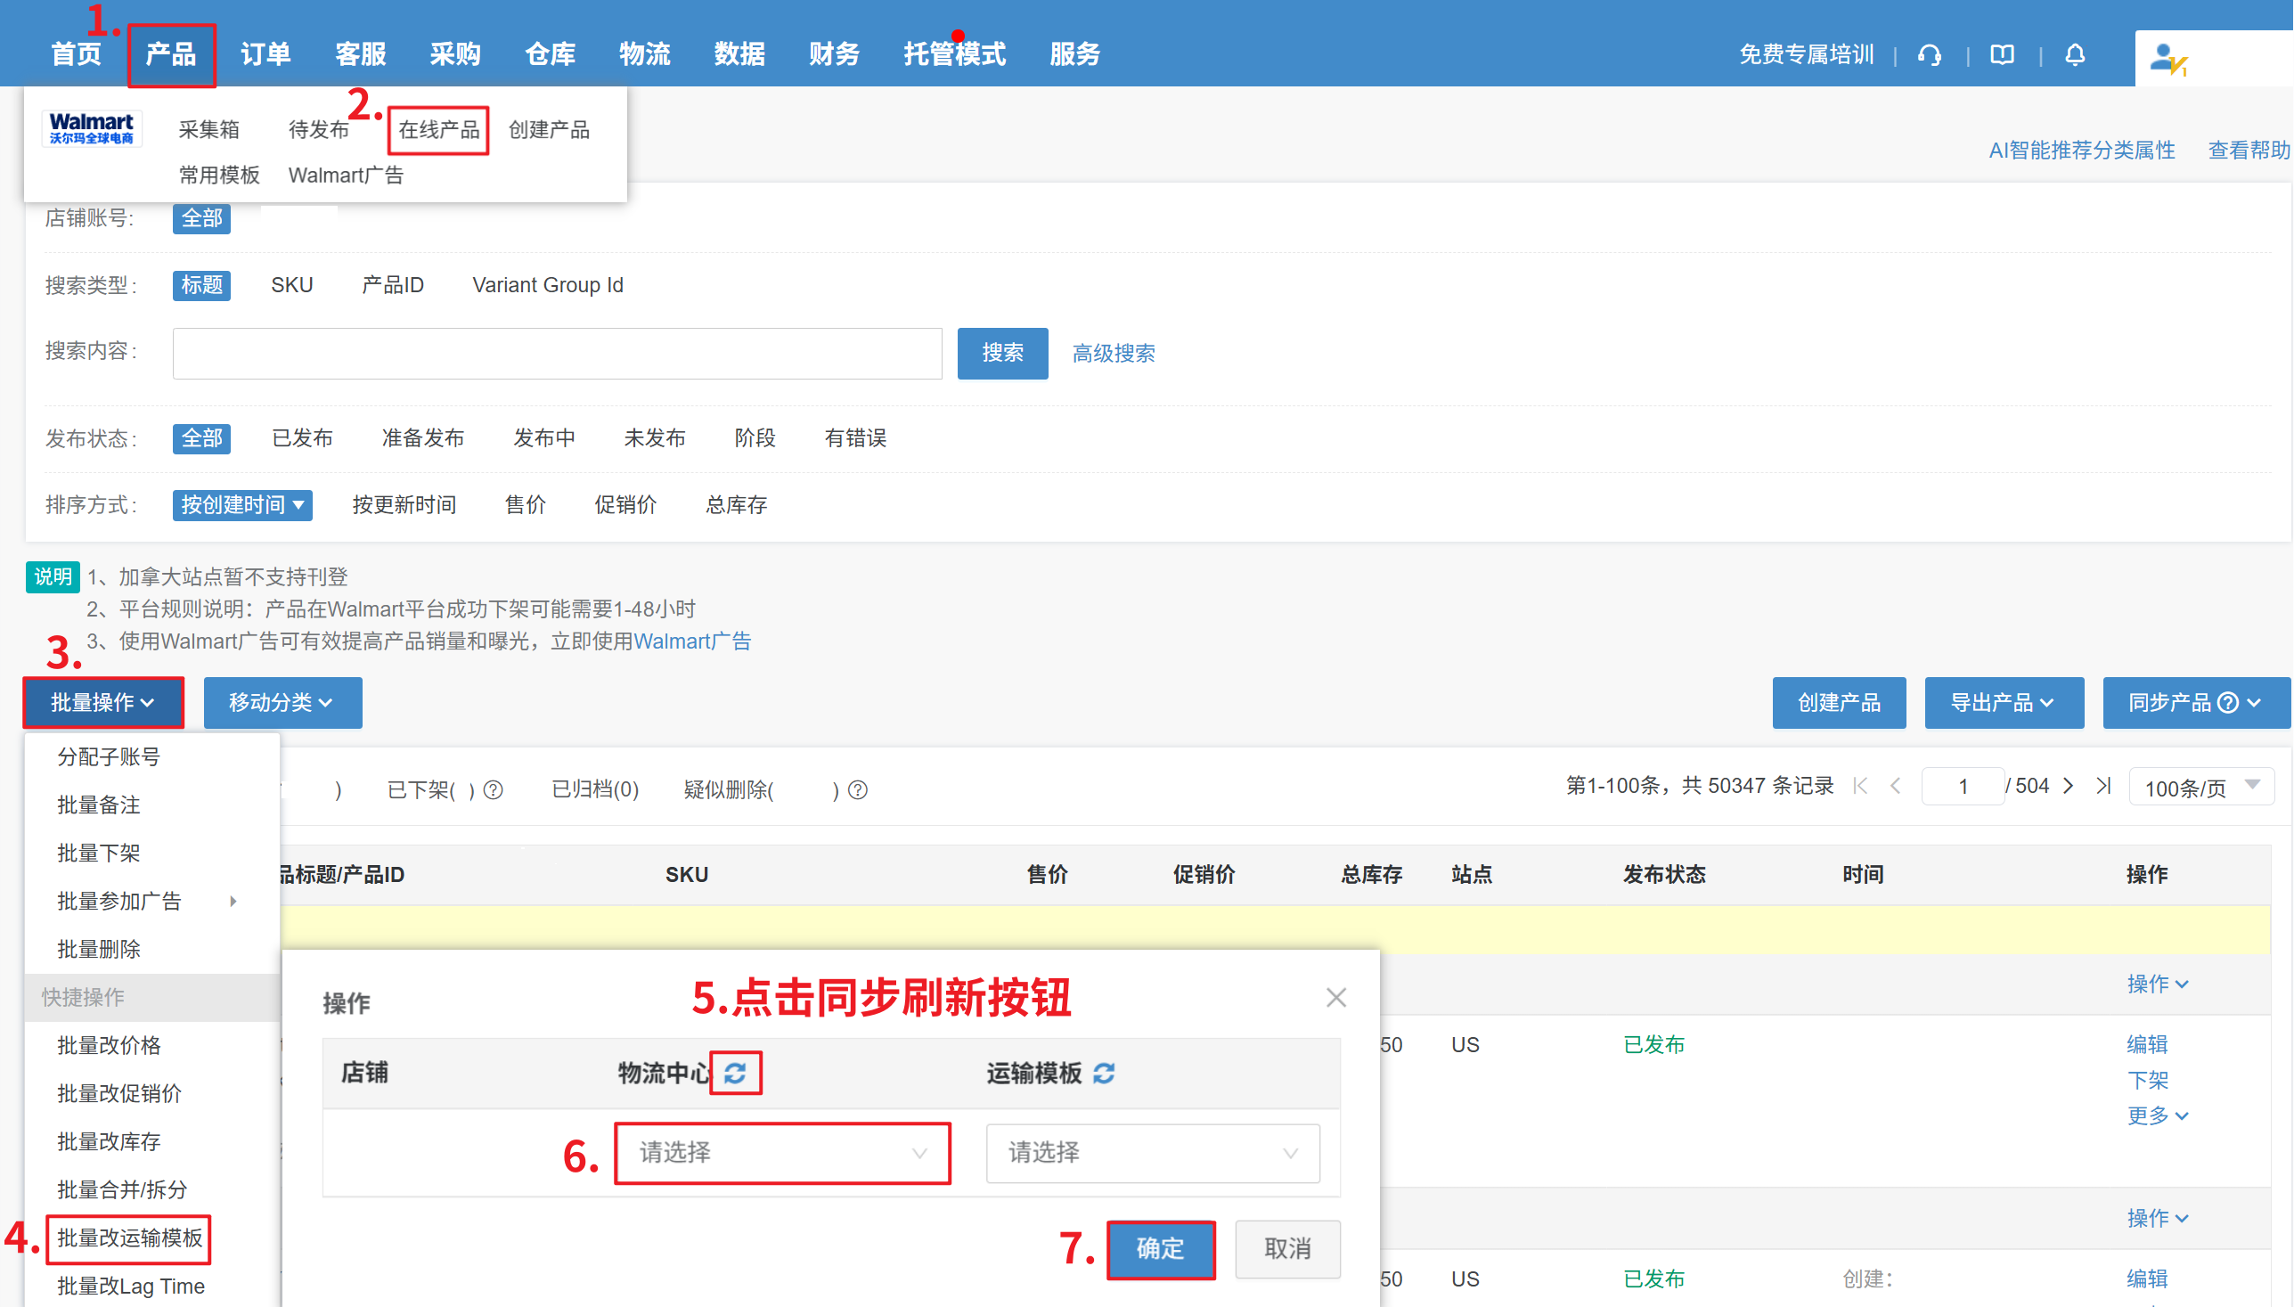Click the 确定 confirm button

[1160, 1249]
